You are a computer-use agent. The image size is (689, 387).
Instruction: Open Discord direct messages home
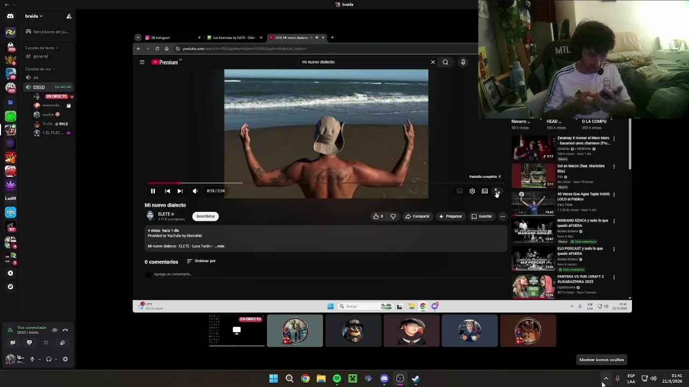pyautogui.click(x=10, y=16)
